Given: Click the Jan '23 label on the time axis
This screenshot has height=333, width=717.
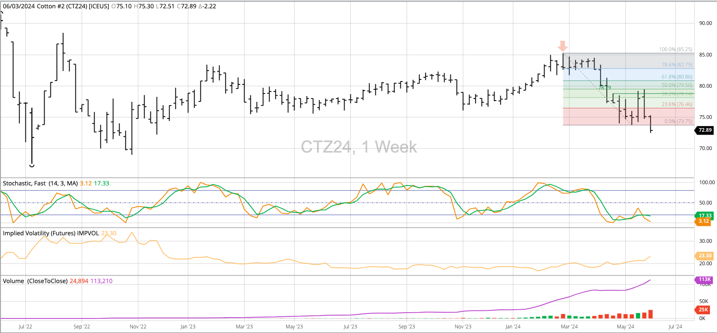Looking at the screenshot, I should click(188, 327).
